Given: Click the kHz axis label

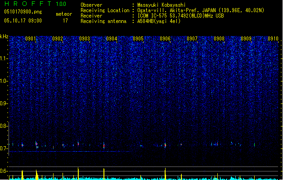Looking at the screenshot, I should [4, 36].
